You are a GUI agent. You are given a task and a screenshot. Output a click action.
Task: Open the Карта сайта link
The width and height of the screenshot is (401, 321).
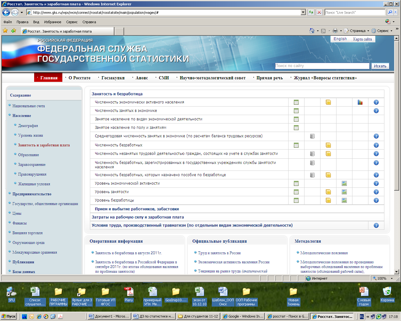coord(362,39)
